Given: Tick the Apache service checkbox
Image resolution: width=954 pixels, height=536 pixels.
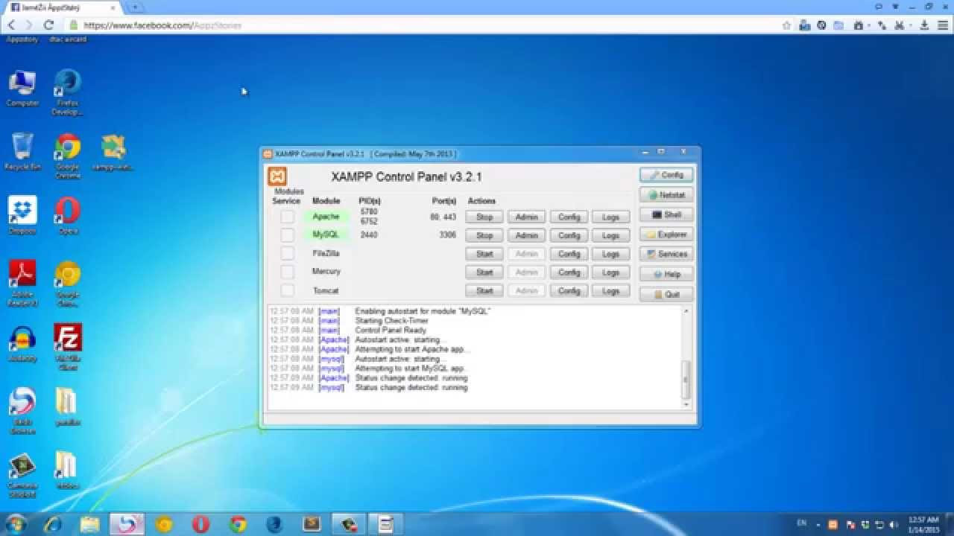Looking at the screenshot, I should click(x=287, y=217).
